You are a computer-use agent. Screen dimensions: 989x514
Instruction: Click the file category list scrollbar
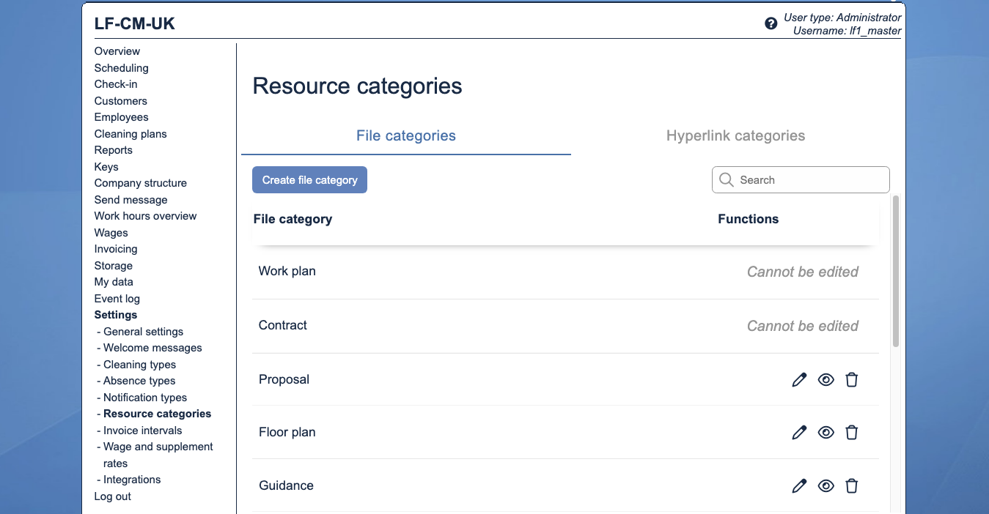click(895, 271)
